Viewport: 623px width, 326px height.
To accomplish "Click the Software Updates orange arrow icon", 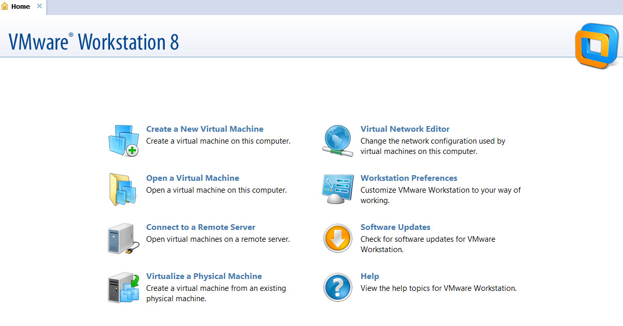I will point(338,238).
